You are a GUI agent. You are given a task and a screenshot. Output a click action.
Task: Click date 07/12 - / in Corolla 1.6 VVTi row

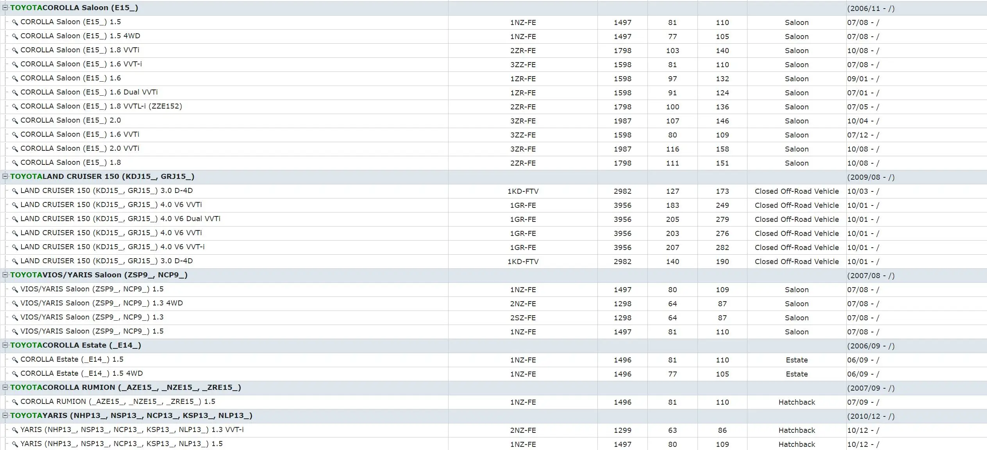[x=863, y=135]
